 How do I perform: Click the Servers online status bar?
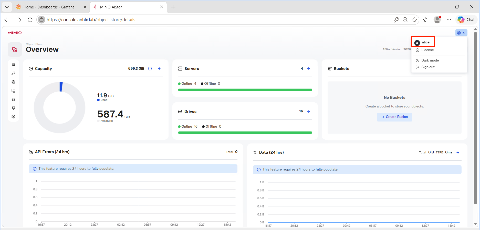[245, 90]
